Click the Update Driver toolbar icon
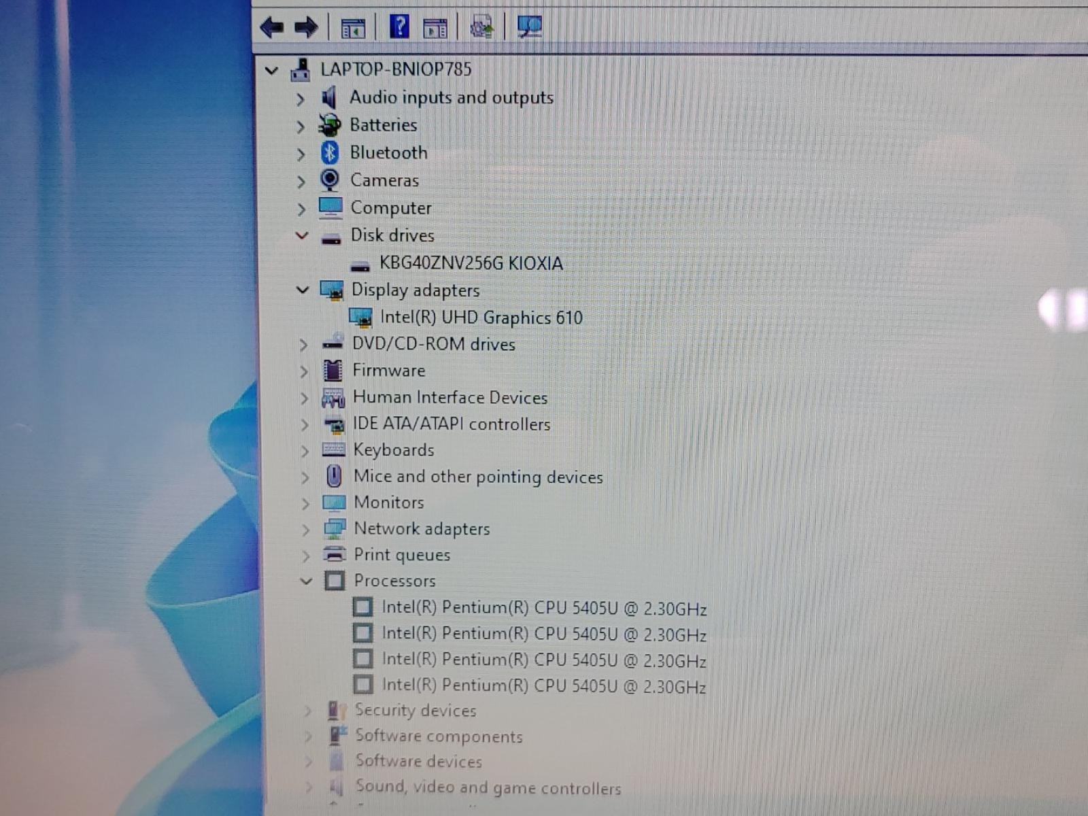 pos(481,27)
